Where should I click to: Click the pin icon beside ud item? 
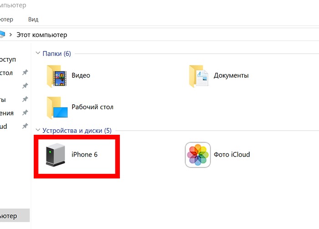pos(25,126)
